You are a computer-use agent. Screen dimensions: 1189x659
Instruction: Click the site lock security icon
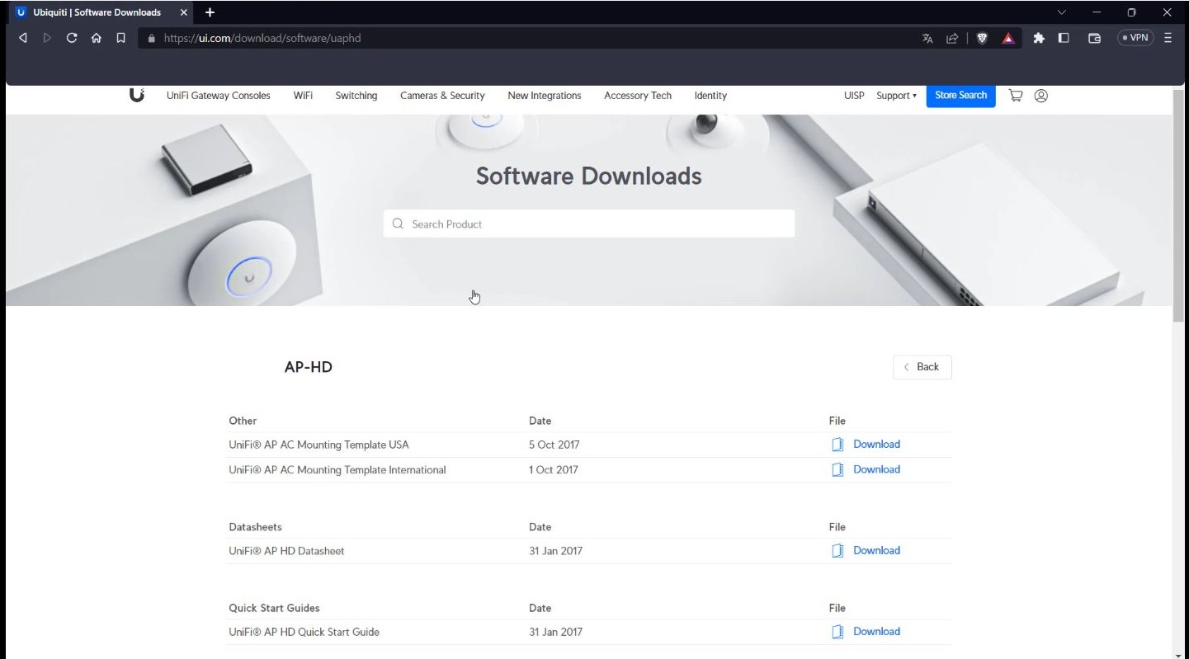point(151,38)
